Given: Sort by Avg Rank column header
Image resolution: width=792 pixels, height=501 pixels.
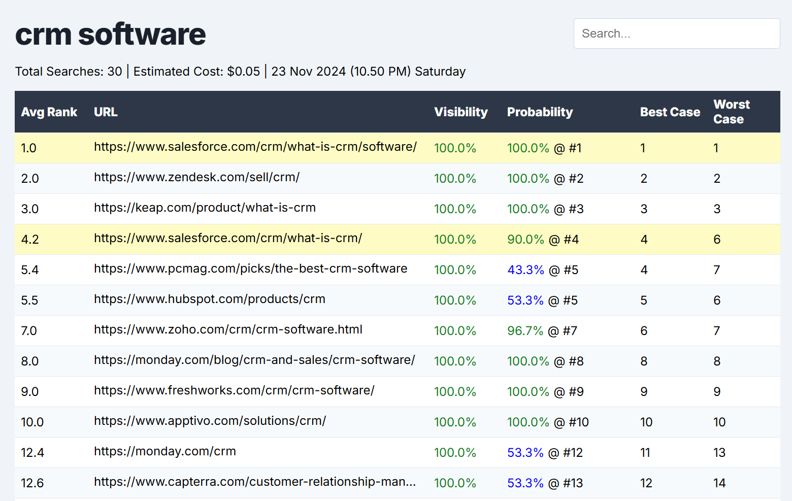Looking at the screenshot, I should pos(49,112).
